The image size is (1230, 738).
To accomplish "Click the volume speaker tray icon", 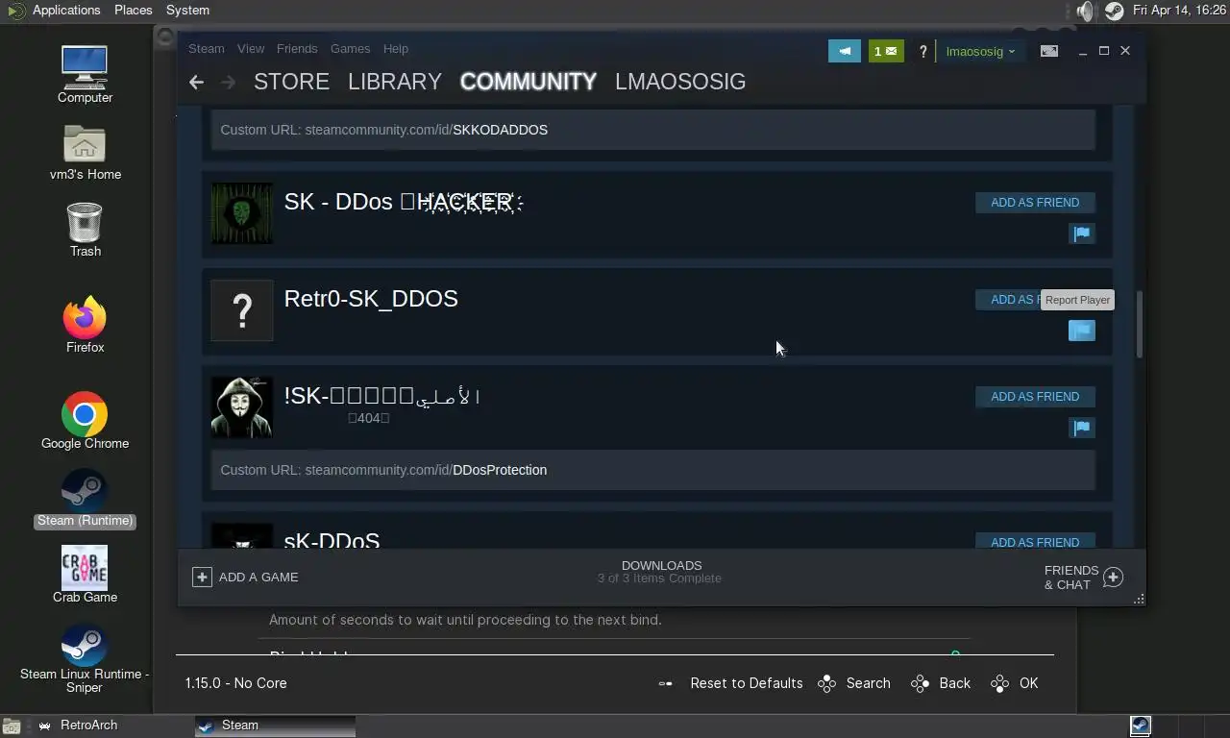I will (x=1085, y=11).
